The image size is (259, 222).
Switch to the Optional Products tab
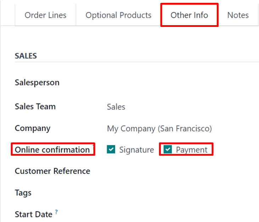[x=118, y=15]
